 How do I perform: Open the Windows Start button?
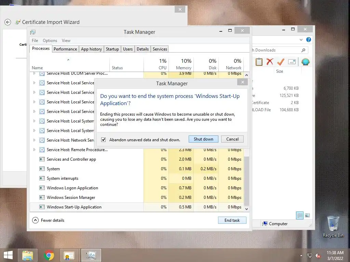[x=8, y=255]
